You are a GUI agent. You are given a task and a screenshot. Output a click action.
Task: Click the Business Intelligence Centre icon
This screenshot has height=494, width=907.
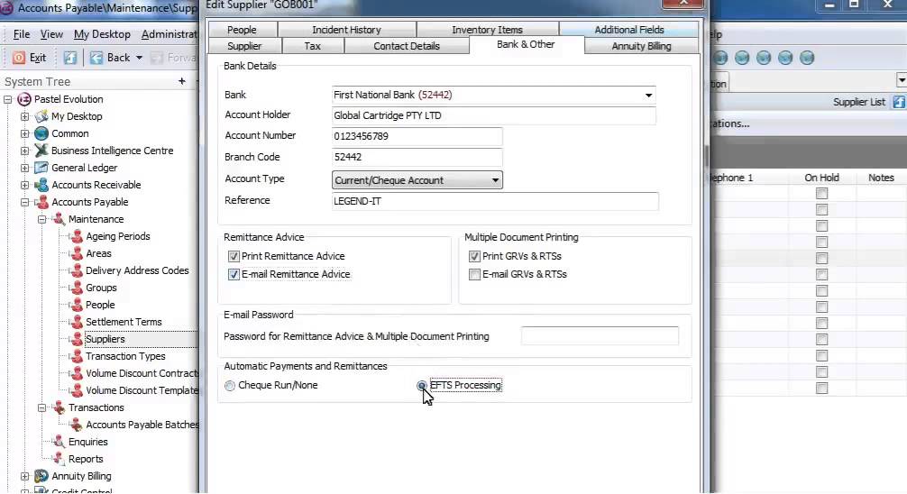[41, 151]
